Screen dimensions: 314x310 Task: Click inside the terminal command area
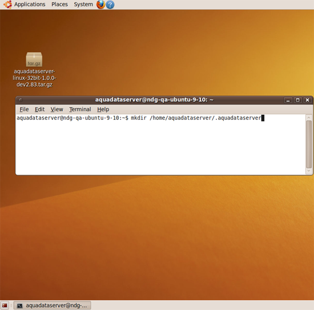coord(160,144)
